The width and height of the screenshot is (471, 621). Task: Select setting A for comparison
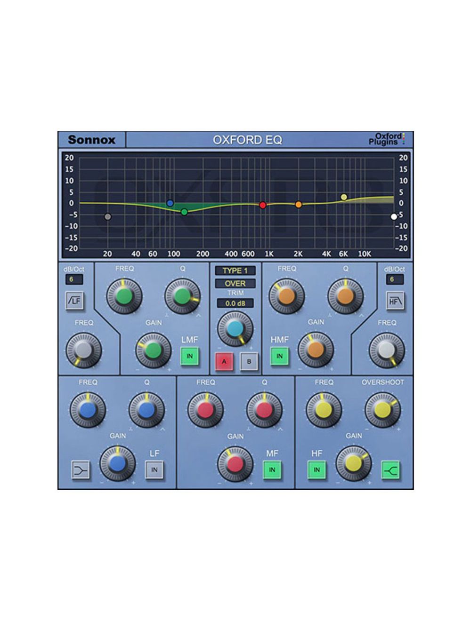point(224,360)
